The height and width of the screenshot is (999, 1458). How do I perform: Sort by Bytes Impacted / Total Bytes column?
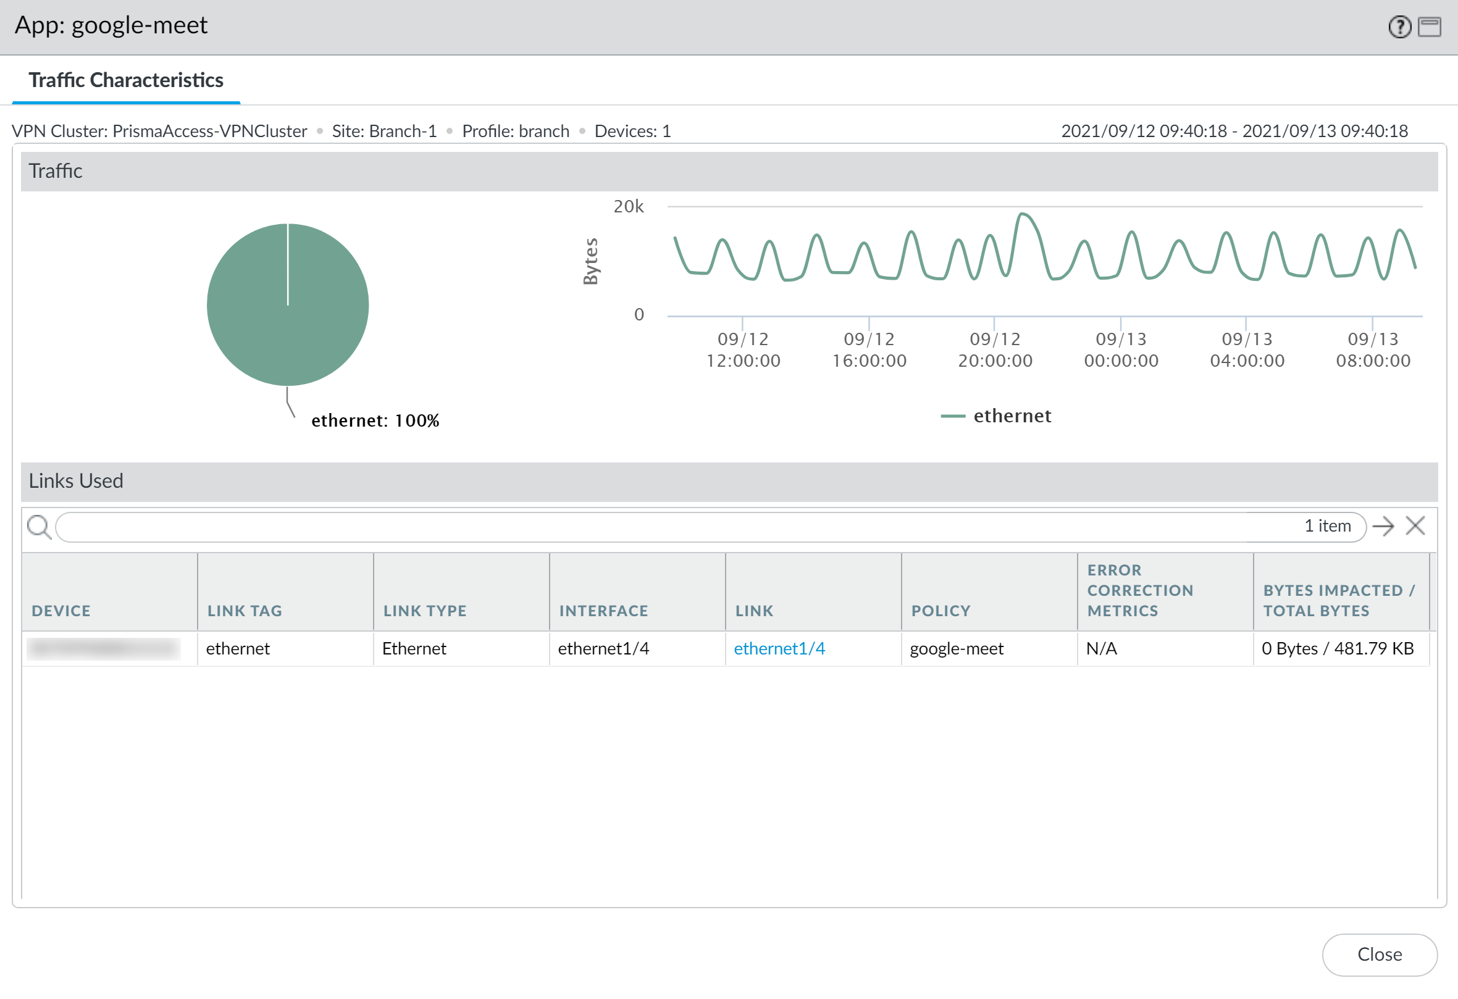click(x=1339, y=601)
